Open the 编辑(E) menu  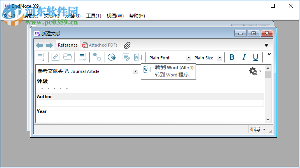31,16
